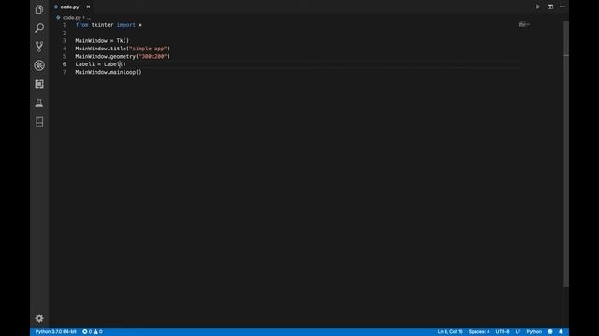Click 'Label1 = Label()' line
Image resolution: width=599 pixels, height=336 pixels.
click(100, 64)
